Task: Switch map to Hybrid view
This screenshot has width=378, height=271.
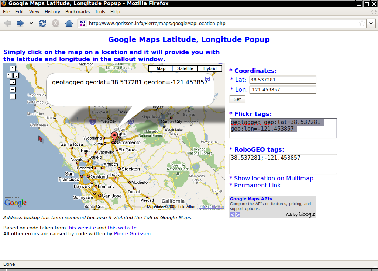Action: 210,68
